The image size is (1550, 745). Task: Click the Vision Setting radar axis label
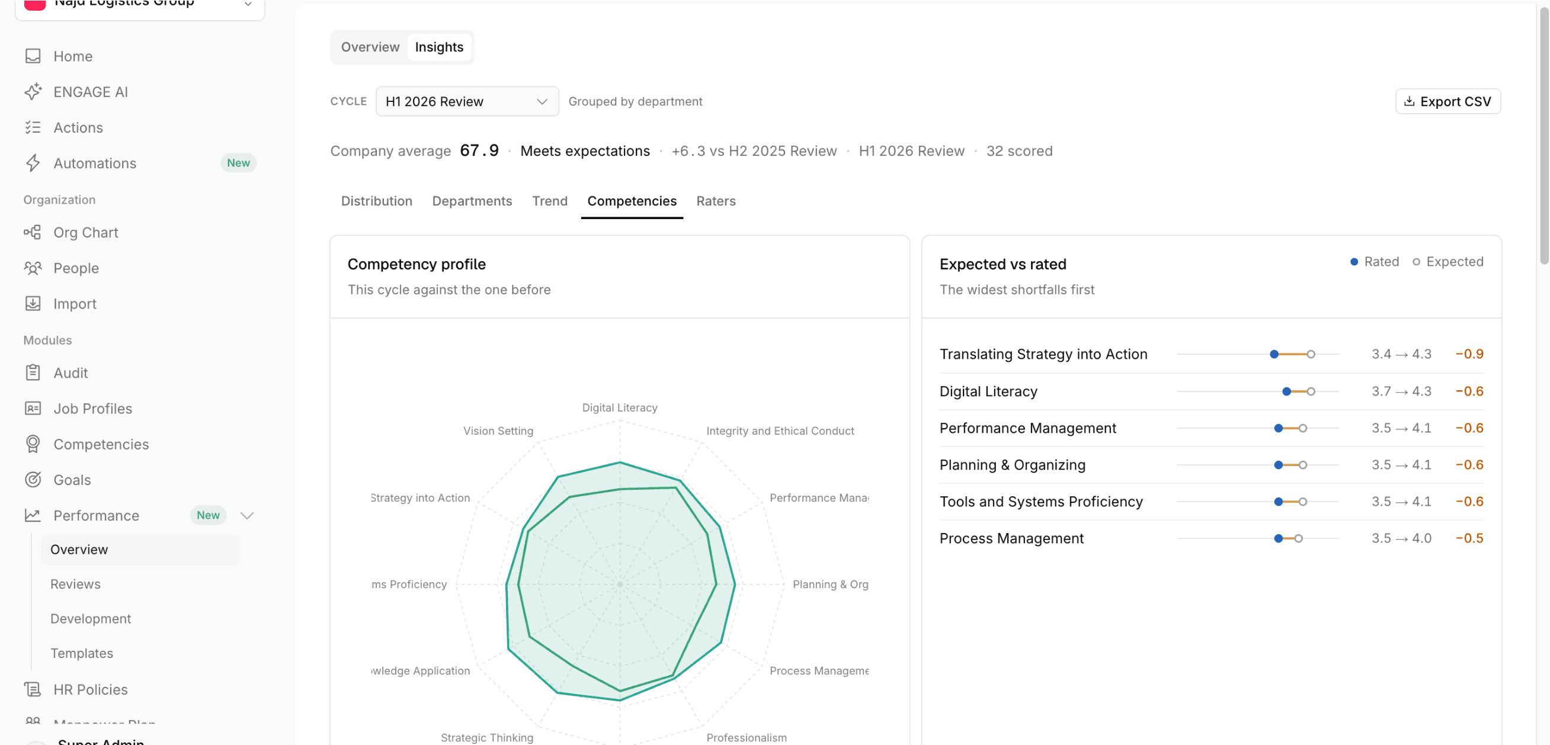[498, 431]
